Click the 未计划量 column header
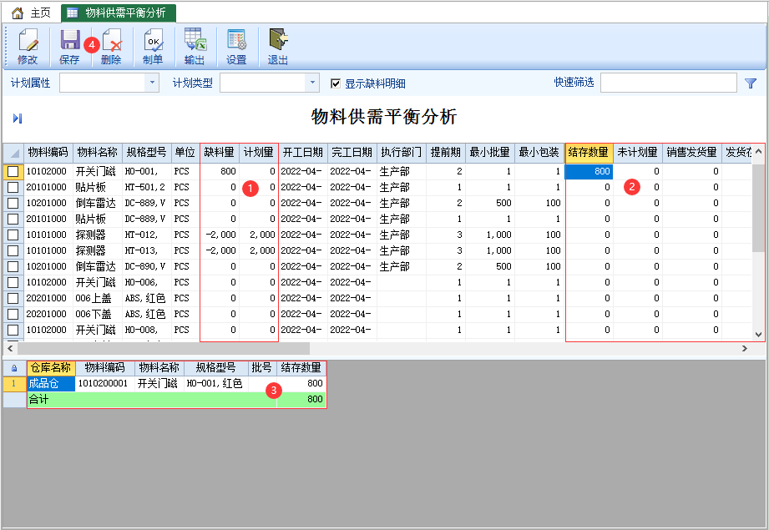This screenshot has height=530, width=769. point(638,153)
